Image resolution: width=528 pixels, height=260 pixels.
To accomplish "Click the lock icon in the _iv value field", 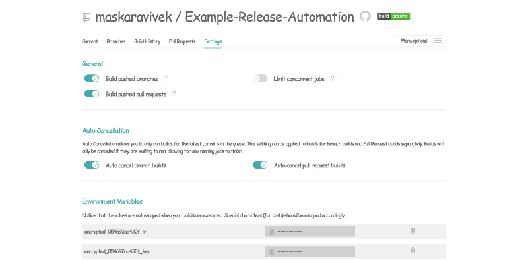I will [x=271, y=232].
